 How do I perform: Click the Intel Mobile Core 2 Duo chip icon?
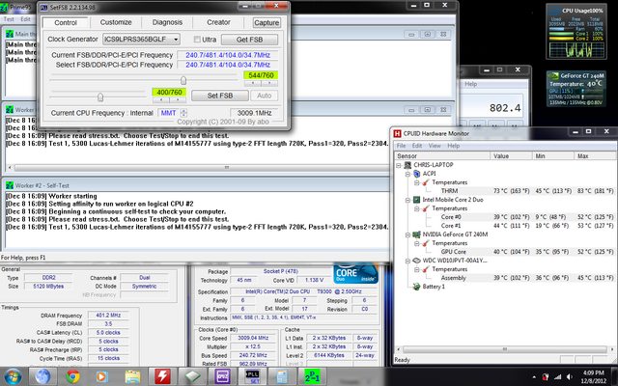coord(416,200)
